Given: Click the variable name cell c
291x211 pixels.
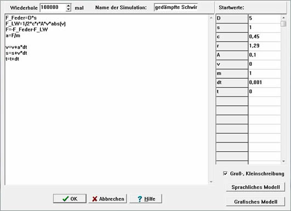Looking at the screenshot, I should pos(232,37).
